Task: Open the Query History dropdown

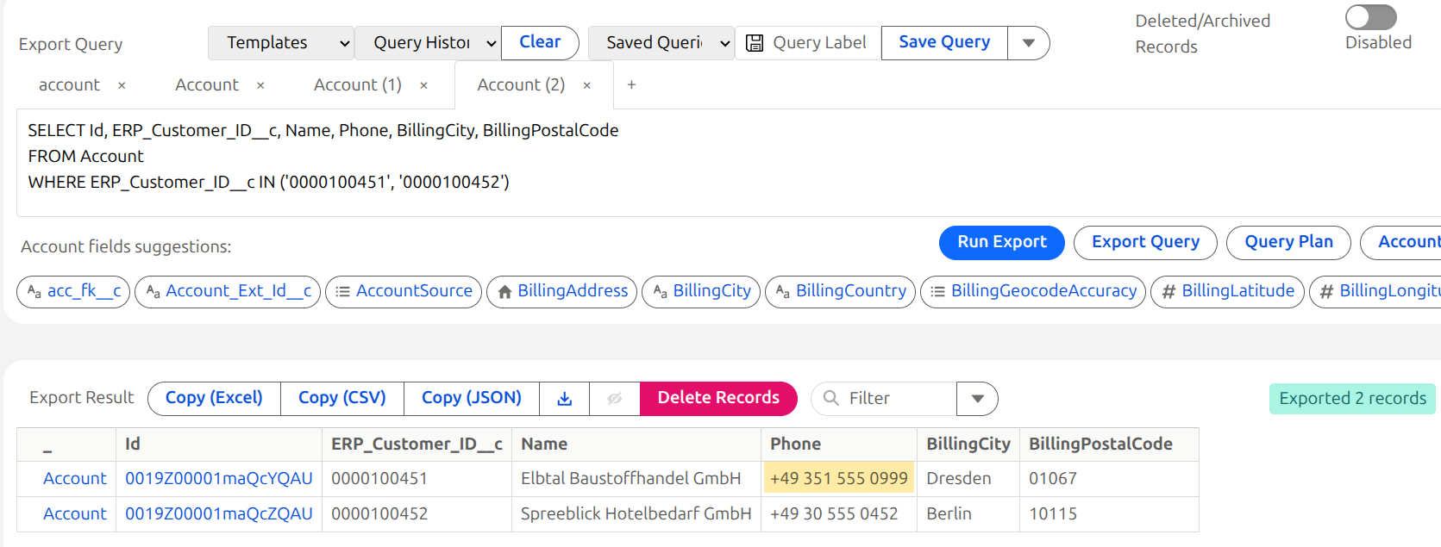Action: coord(428,43)
